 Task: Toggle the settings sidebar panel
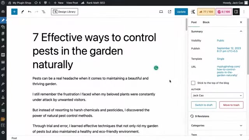tap(236, 12)
